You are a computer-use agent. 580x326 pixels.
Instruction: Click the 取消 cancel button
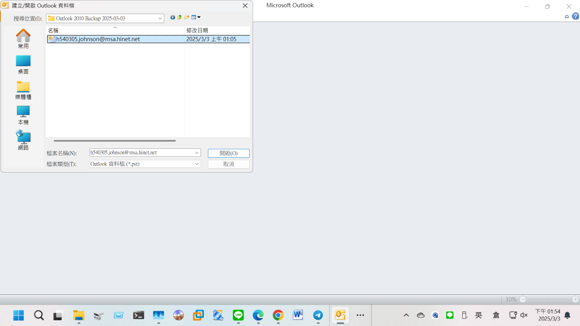[228, 164]
